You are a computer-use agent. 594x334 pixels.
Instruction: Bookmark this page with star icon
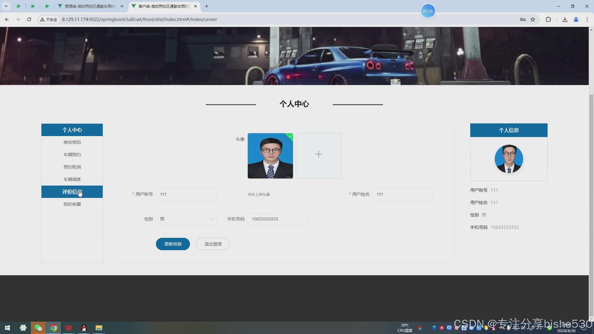[x=533, y=19]
